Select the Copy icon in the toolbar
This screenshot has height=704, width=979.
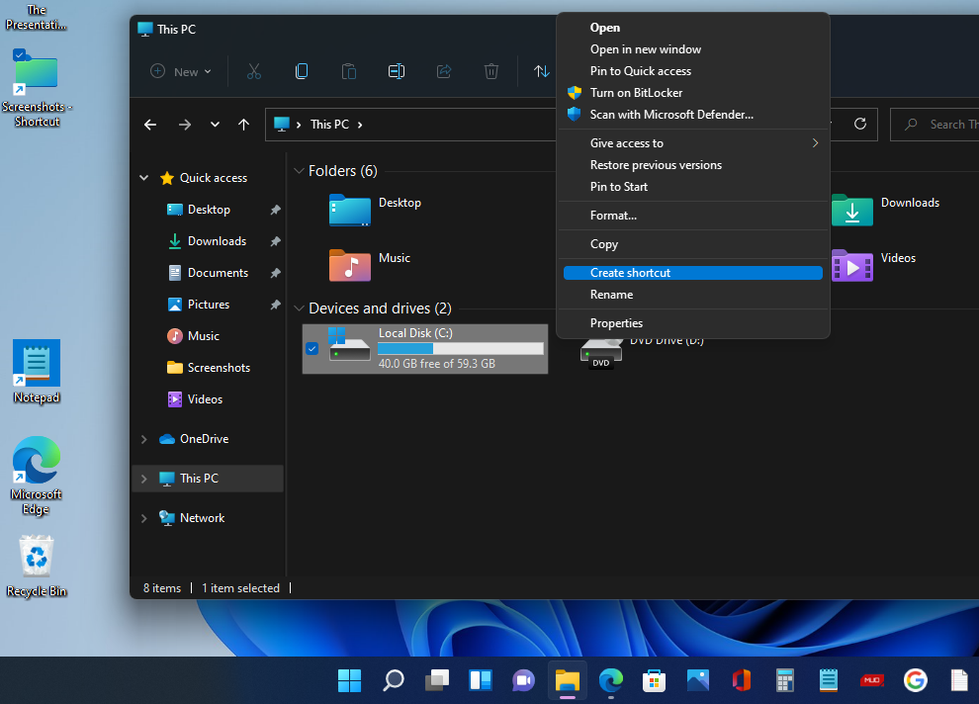(x=301, y=71)
